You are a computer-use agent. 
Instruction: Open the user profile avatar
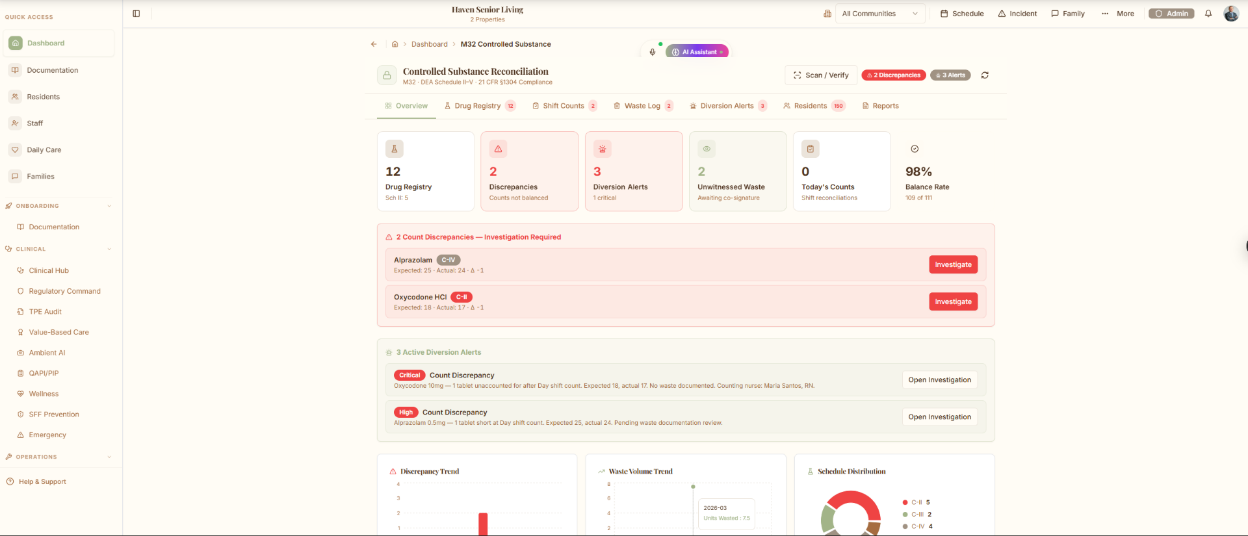pyautogui.click(x=1231, y=14)
